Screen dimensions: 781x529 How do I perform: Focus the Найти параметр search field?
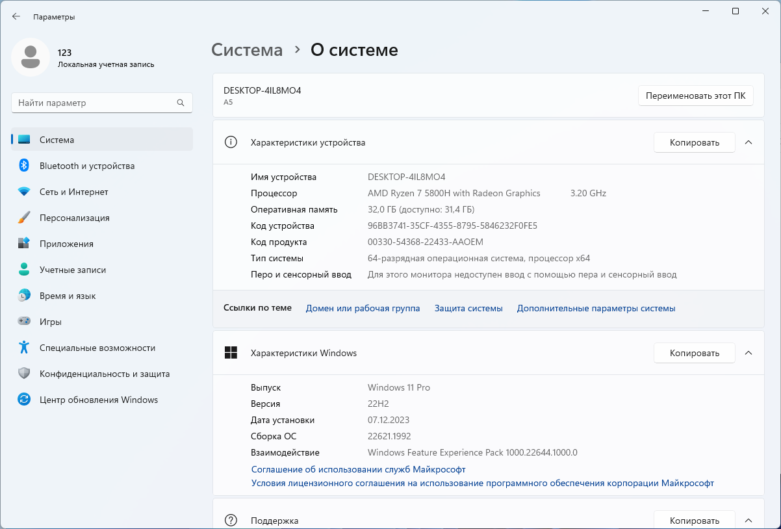pos(102,103)
